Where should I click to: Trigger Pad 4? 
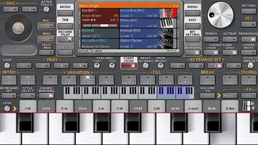[80, 66]
